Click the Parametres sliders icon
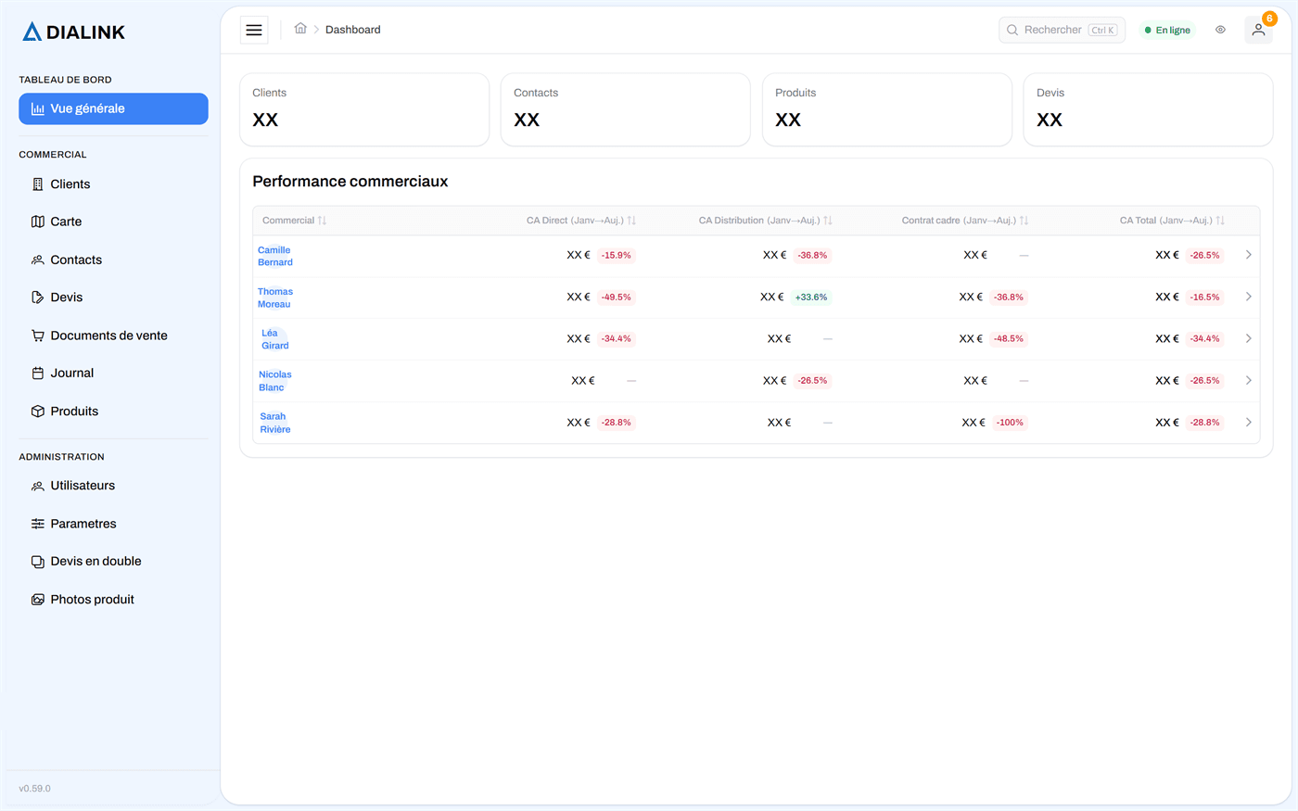Screen dimensions: 1298x811 pos(38,524)
